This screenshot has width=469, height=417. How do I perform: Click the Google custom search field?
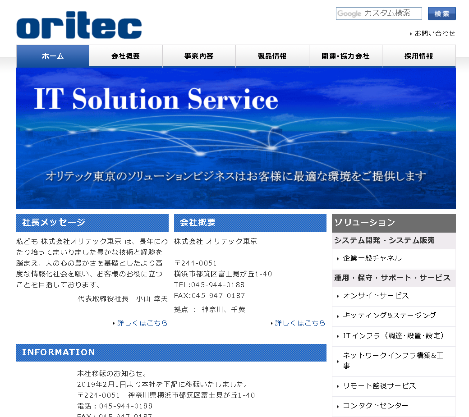(378, 14)
